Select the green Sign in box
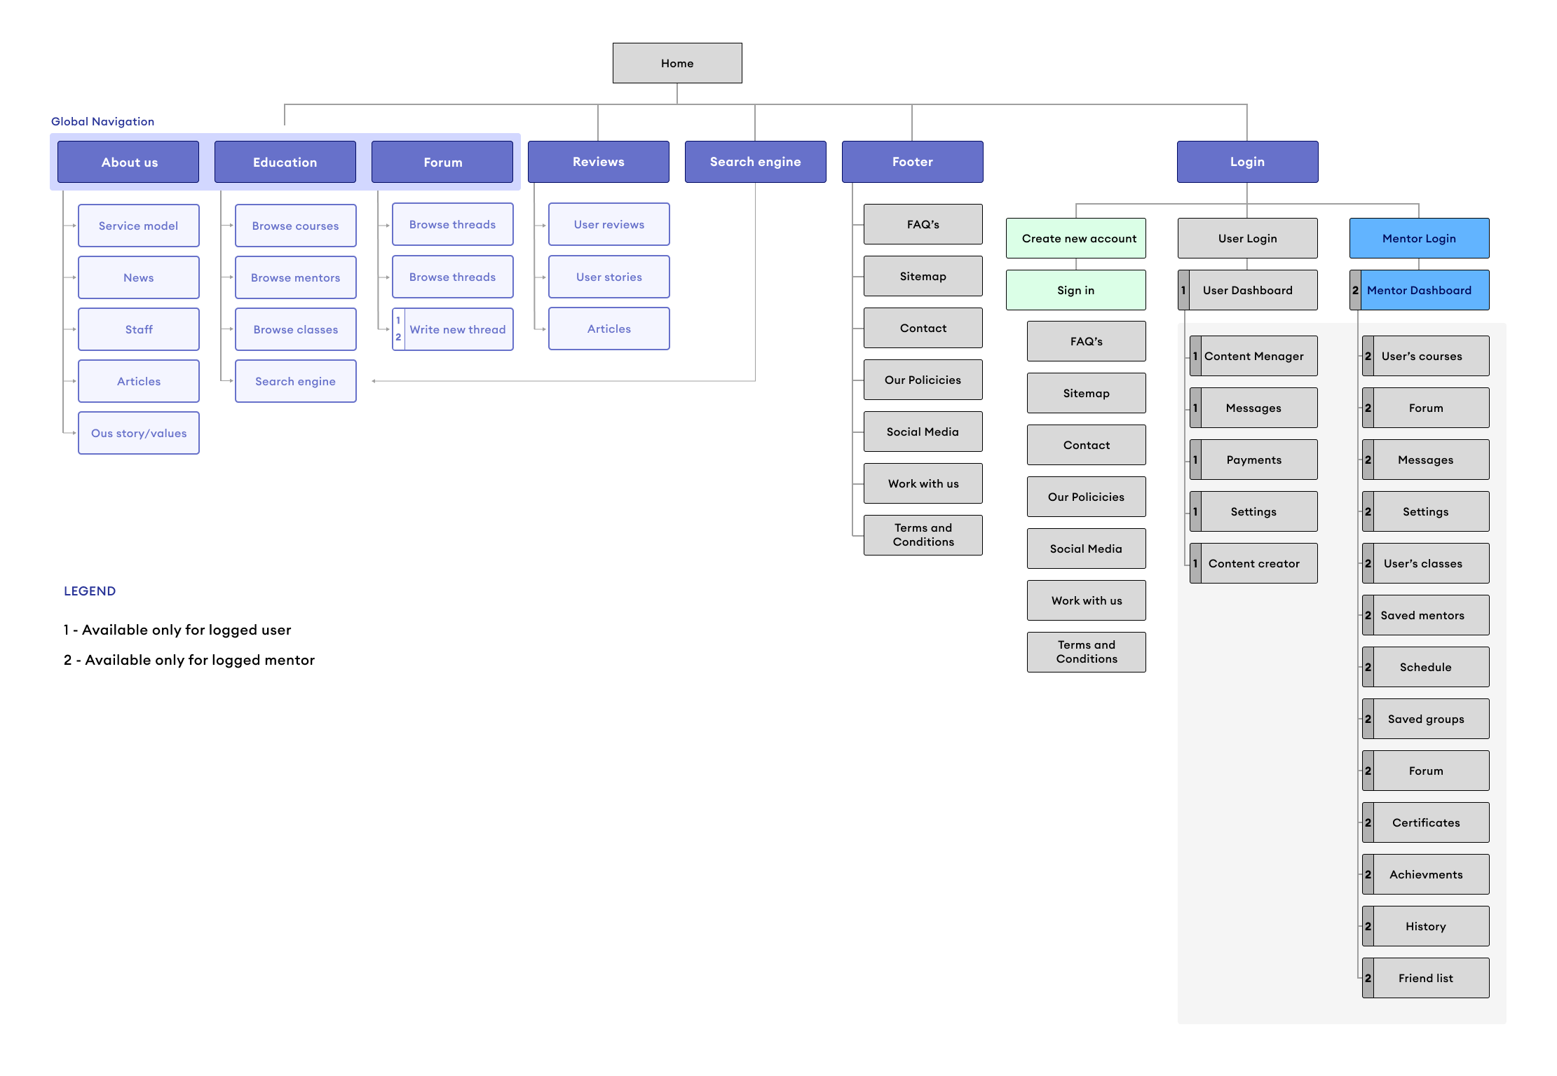The width and height of the screenshot is (1557, 1076). [1075, 290]
